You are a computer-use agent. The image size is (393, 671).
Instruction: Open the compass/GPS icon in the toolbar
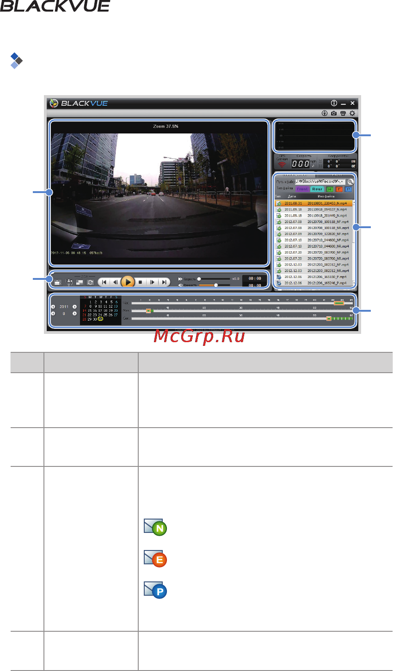(x=325, y=113)
